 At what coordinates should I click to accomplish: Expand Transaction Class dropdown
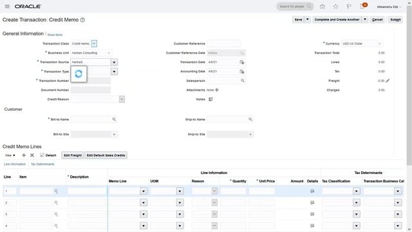coord(94,44)
